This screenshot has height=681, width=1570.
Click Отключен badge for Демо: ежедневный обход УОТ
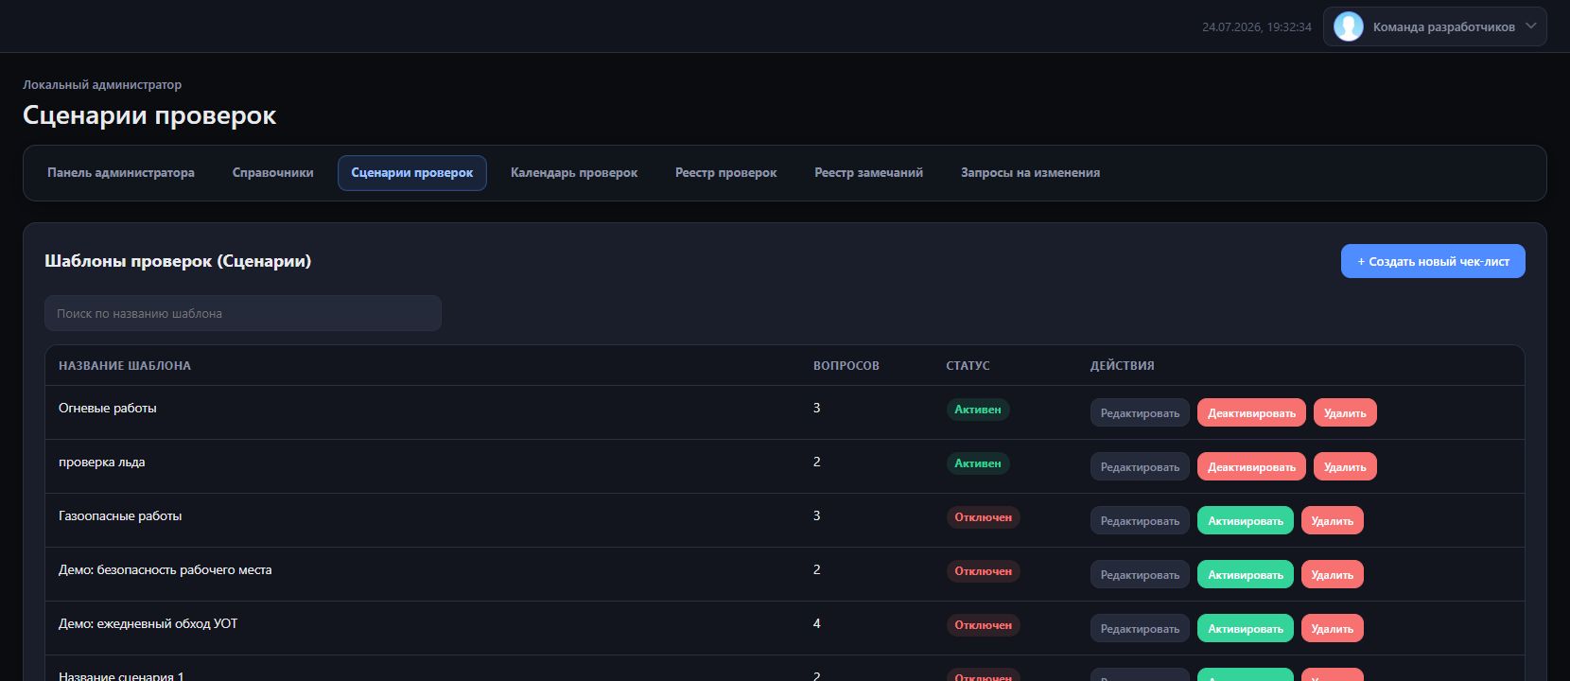983,625
